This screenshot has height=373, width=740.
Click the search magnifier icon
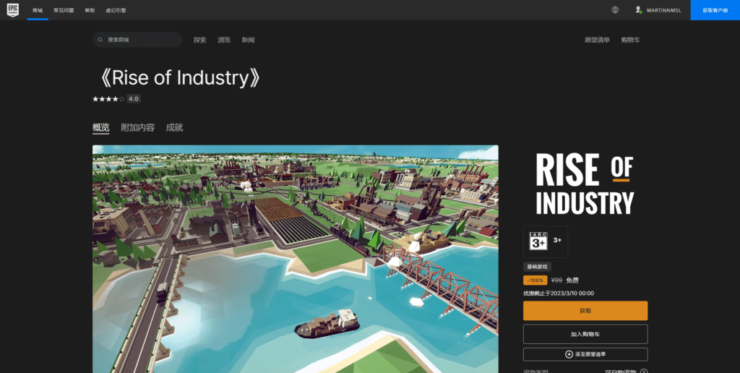[100, 40]
